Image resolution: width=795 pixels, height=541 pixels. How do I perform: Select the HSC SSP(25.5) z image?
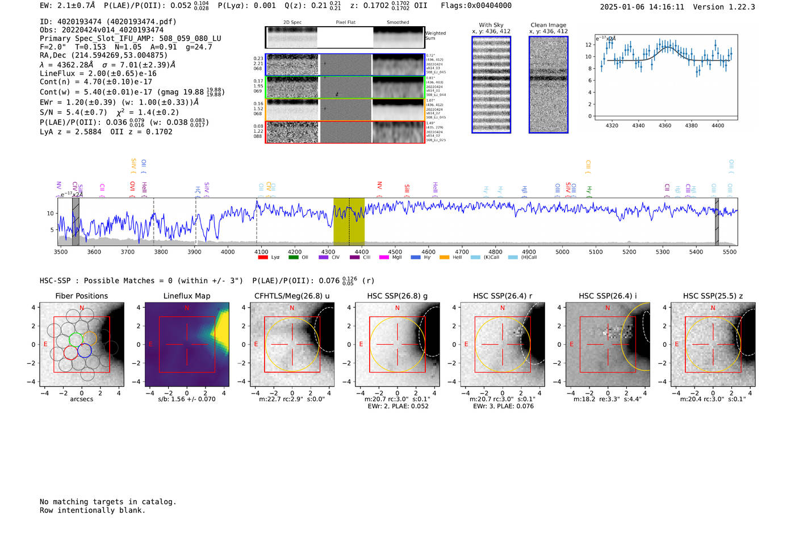[x=713, y=345]
